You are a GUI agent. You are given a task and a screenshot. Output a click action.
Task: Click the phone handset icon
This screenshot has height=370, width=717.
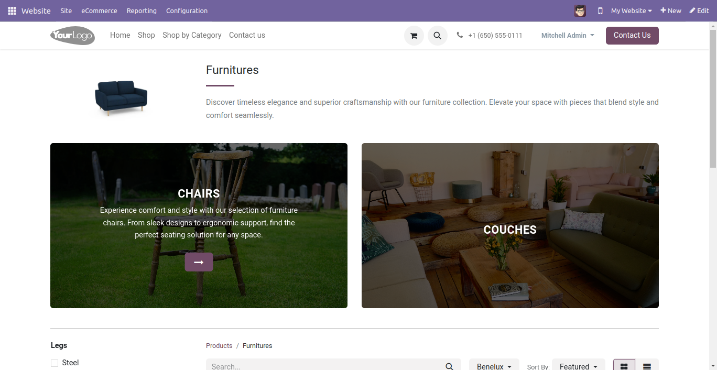click(x=460, y=35)
